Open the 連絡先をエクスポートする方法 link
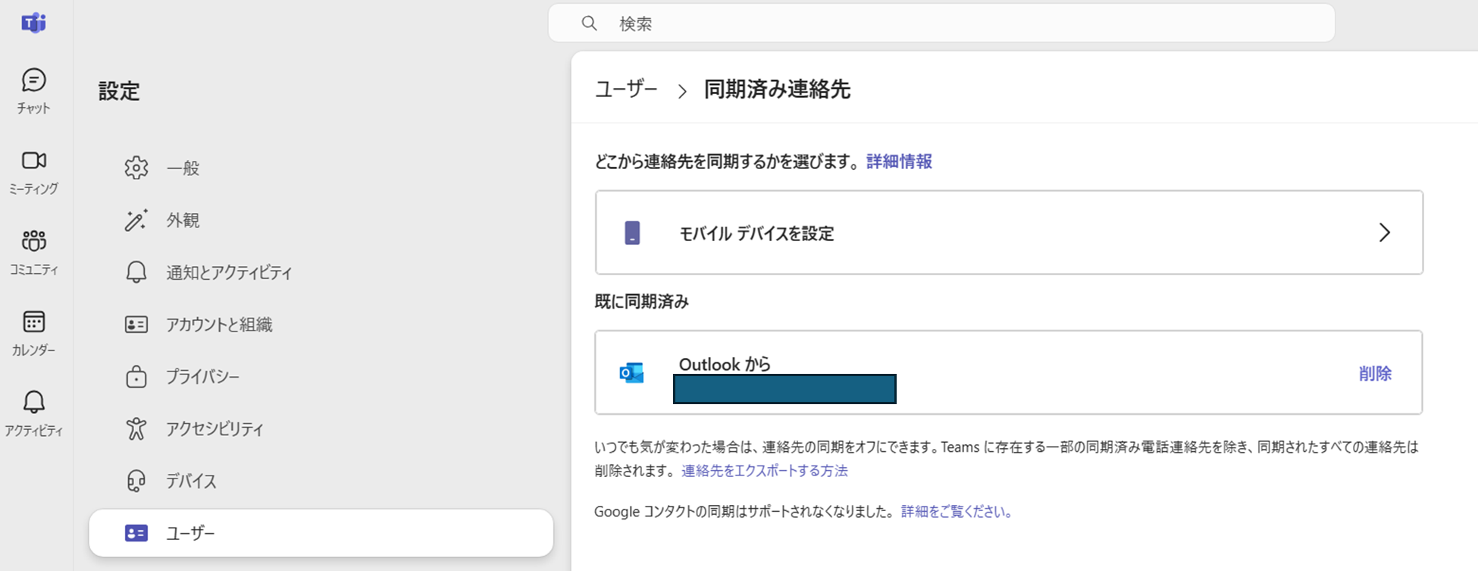 (764, 471)
